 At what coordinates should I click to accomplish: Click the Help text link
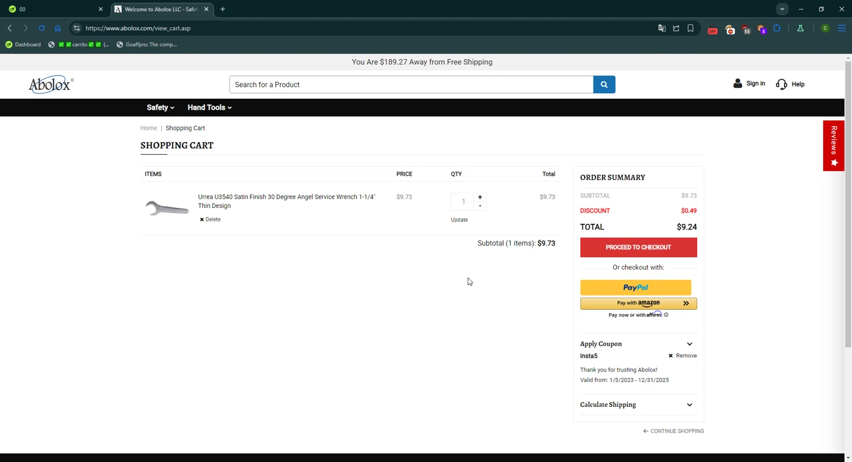tap(798, 84)
